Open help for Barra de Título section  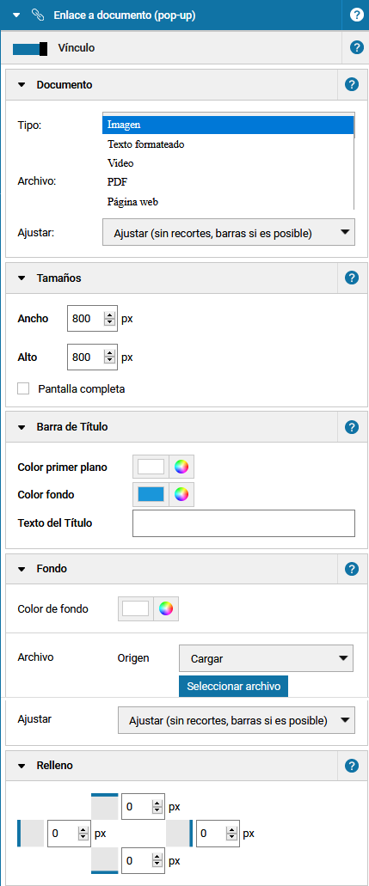352,426
